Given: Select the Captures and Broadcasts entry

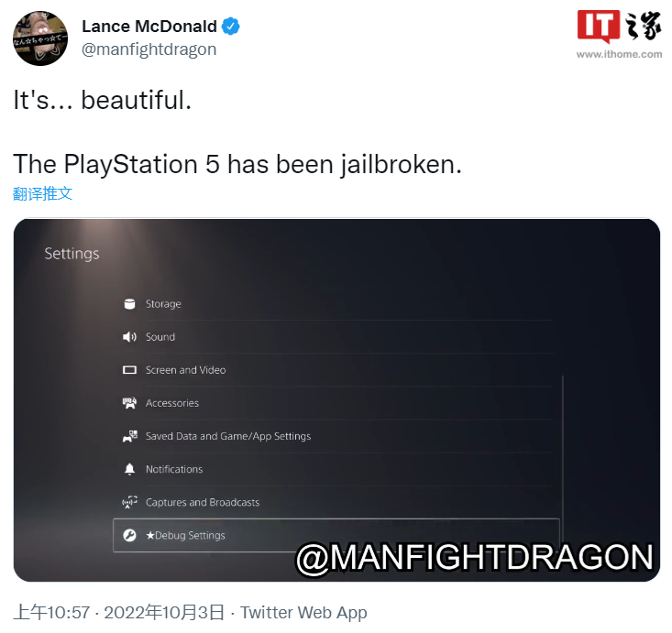Looking at the screenshot, I should pos(336,502).
